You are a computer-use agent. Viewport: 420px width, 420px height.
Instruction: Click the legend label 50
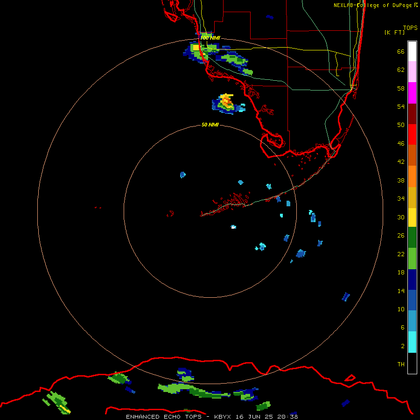click(x=401, y=125)
